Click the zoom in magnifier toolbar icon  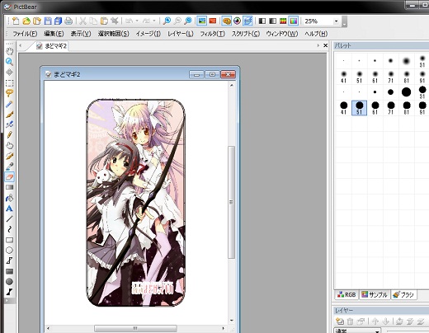(x=167, y=21)
